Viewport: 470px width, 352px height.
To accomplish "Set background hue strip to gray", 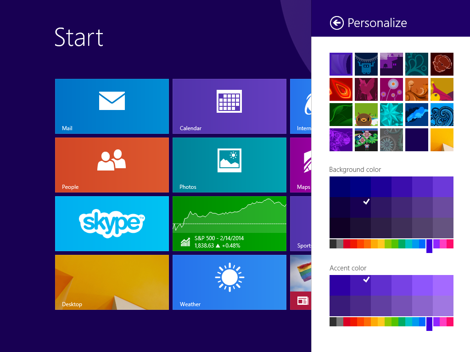I will (340, 244).
